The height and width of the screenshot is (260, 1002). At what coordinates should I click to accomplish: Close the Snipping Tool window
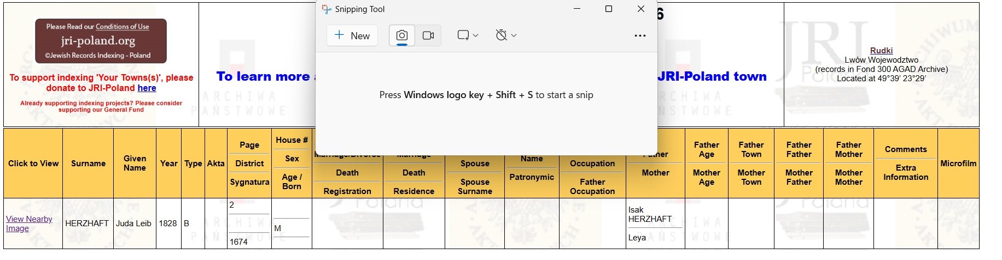point(641,9)
